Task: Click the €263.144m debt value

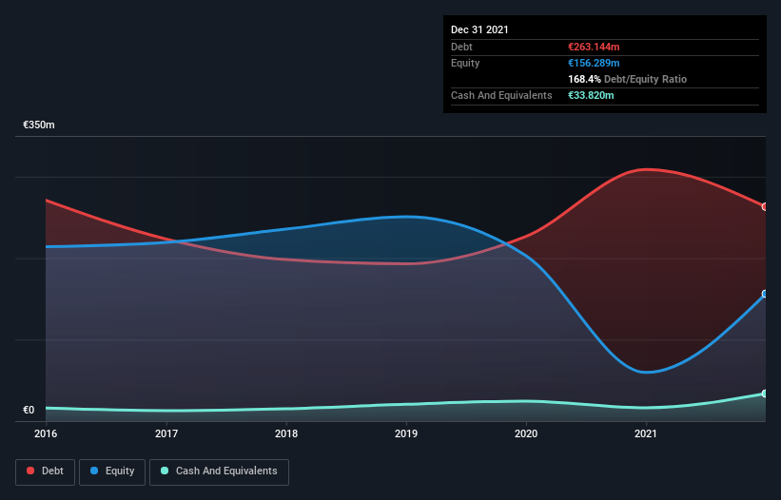Action: (x=594, y=47)
